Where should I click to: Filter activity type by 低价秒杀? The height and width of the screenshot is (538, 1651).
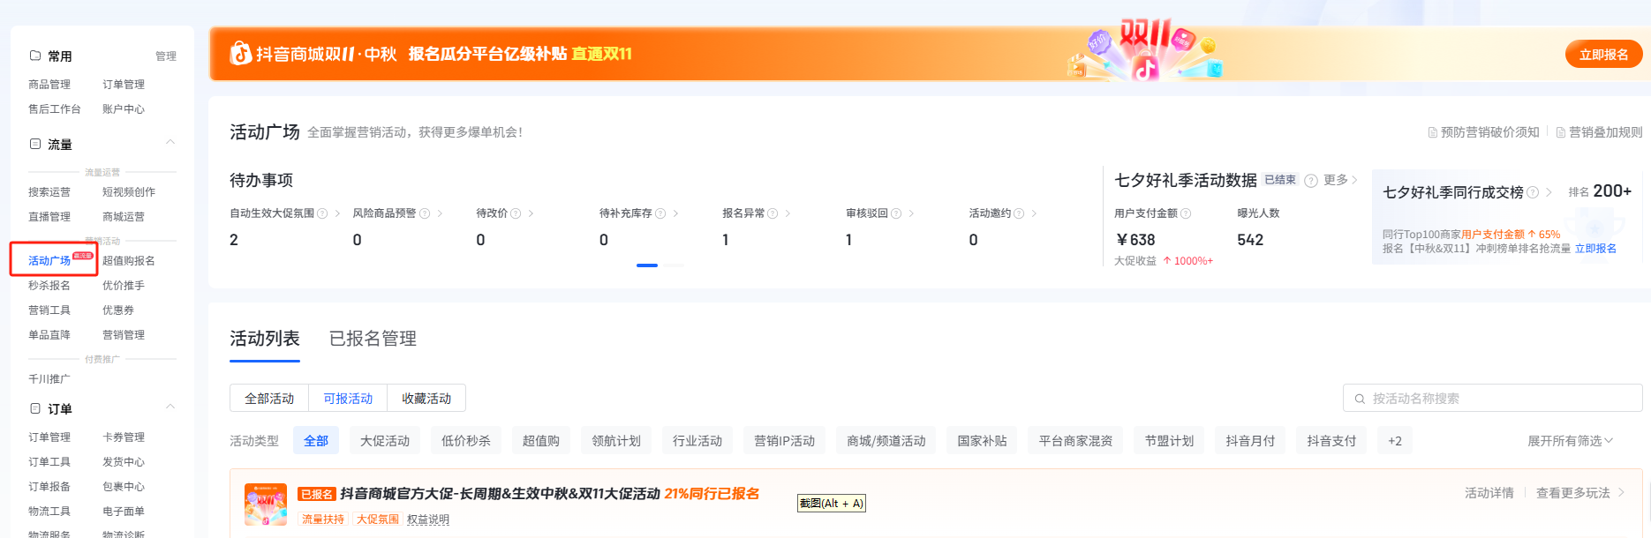[x=466, y=441]
